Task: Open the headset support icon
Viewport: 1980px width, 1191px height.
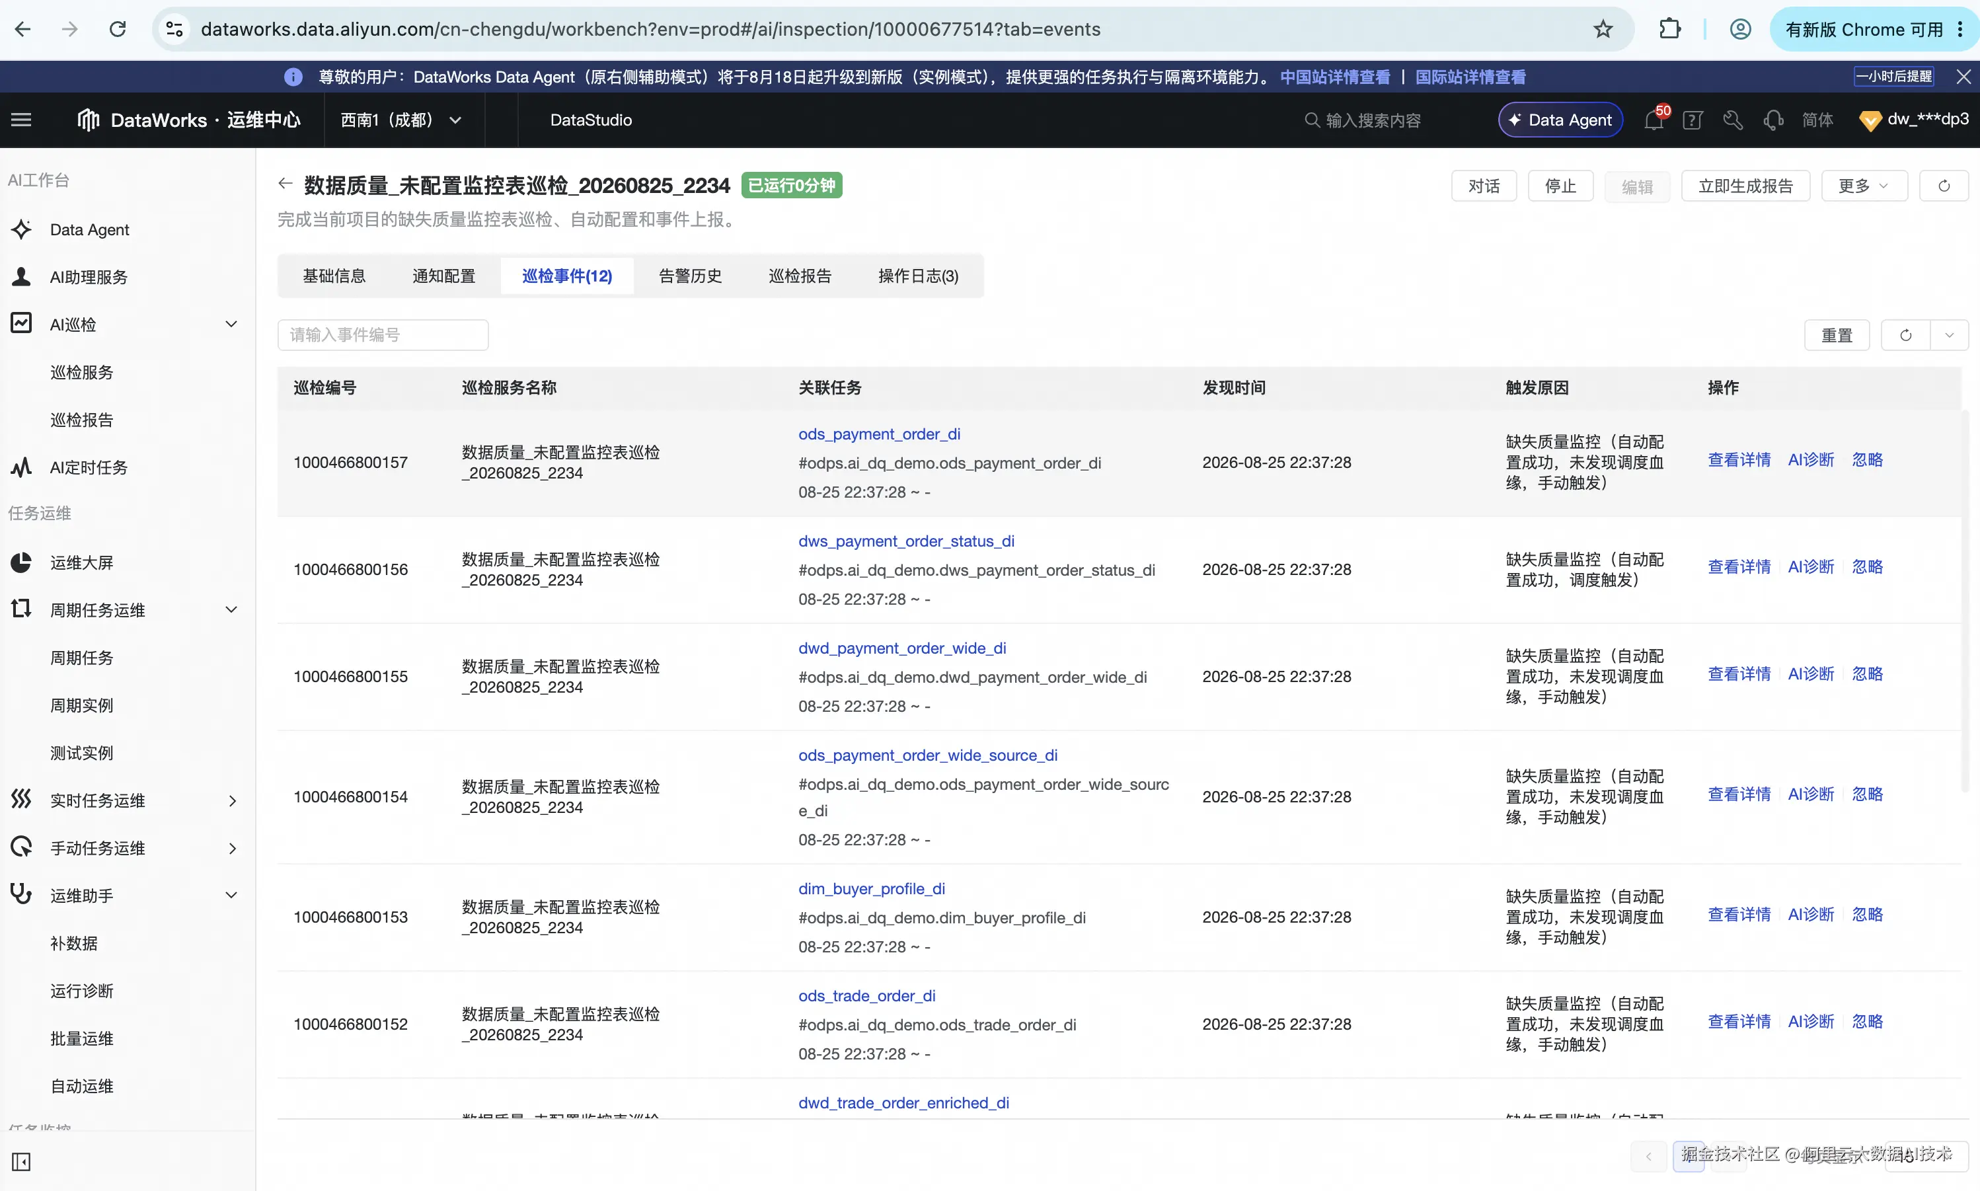Action: pyautogui.click(x=1773, y=120)
